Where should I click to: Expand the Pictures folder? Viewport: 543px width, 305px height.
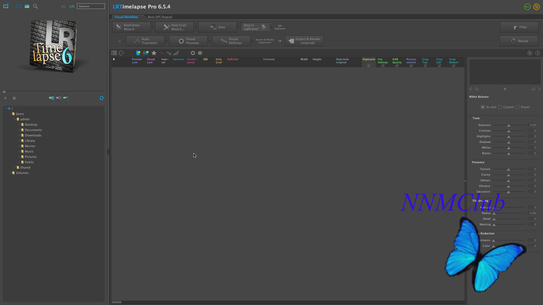(20, 157)
